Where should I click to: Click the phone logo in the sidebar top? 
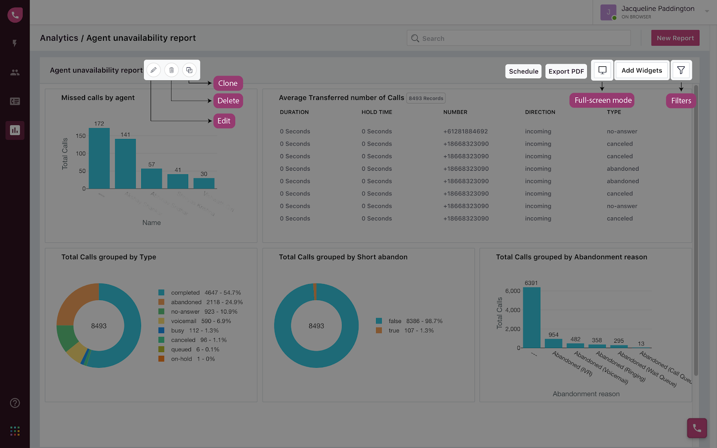[x=15, y=15]
